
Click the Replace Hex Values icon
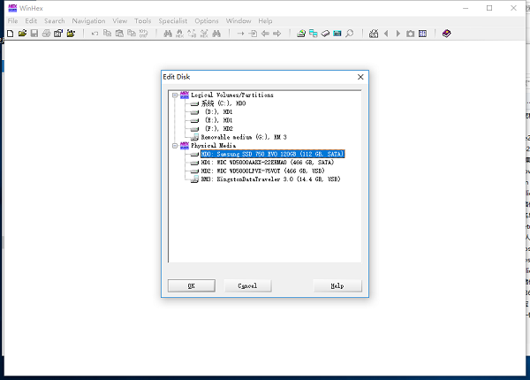tap(204, 34)
